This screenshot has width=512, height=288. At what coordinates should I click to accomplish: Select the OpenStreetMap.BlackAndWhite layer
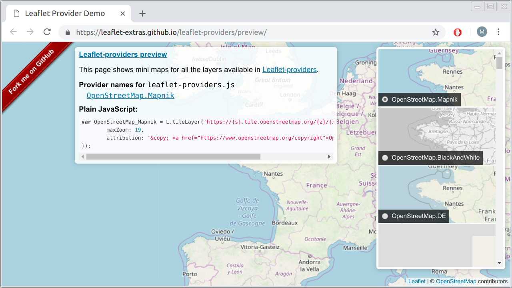coord(385,158)
